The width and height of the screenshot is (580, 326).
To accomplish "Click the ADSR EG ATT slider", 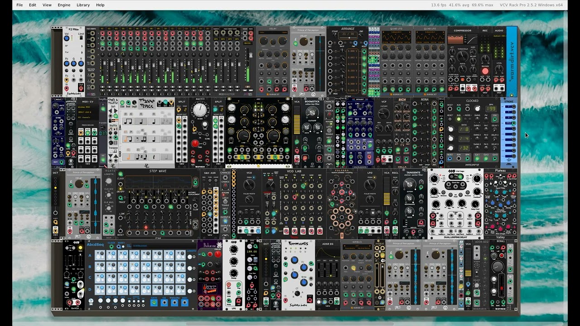I will click(x=319, y=269).
